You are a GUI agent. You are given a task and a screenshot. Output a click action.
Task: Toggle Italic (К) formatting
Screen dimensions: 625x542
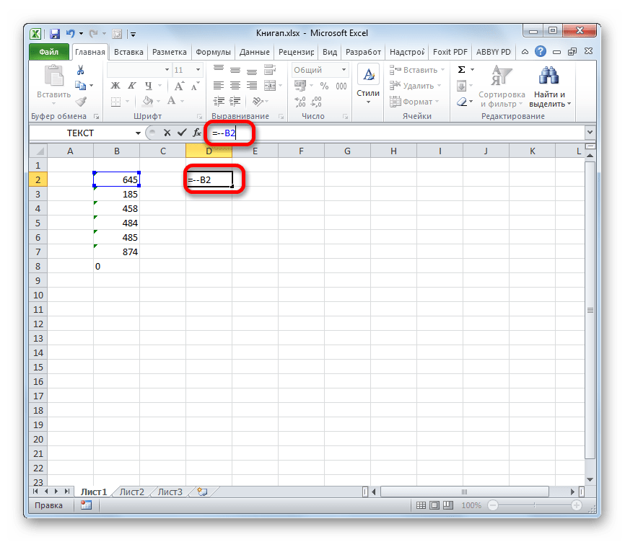[x=132, y=86]
